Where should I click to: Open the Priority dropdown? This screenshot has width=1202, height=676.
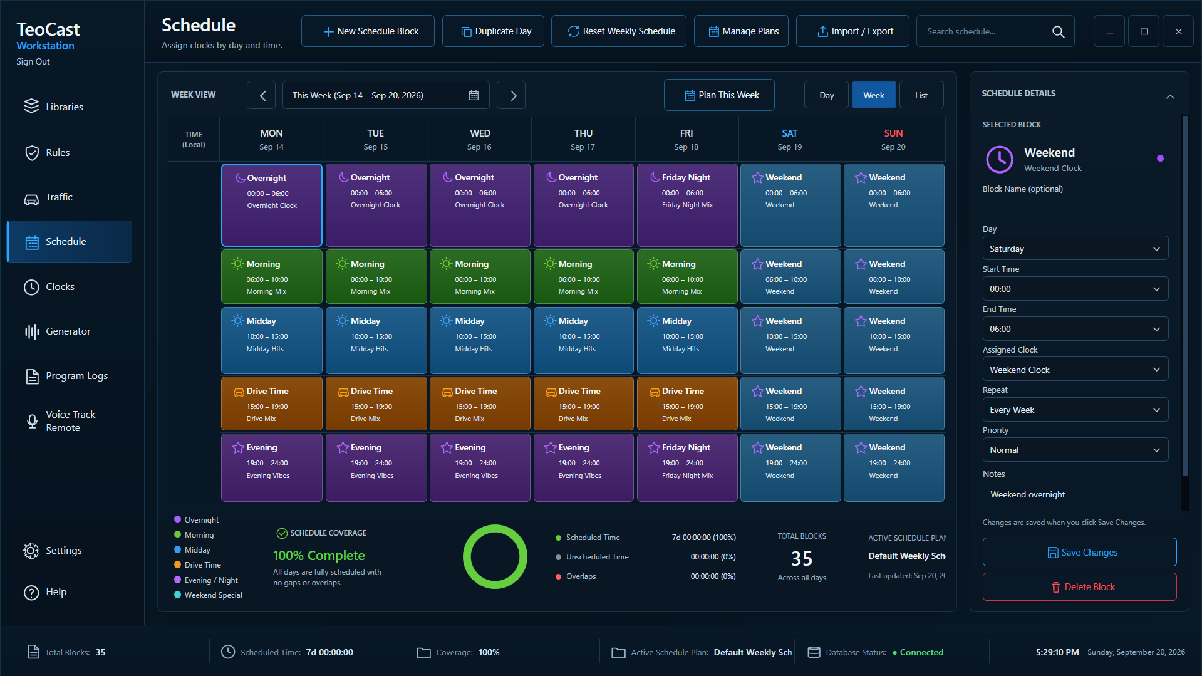click(x=1075, y=450)
